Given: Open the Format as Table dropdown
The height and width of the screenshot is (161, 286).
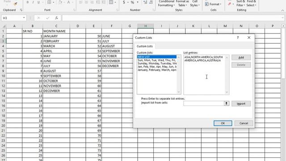Looking at the screenshot, I should pos(182,3).
